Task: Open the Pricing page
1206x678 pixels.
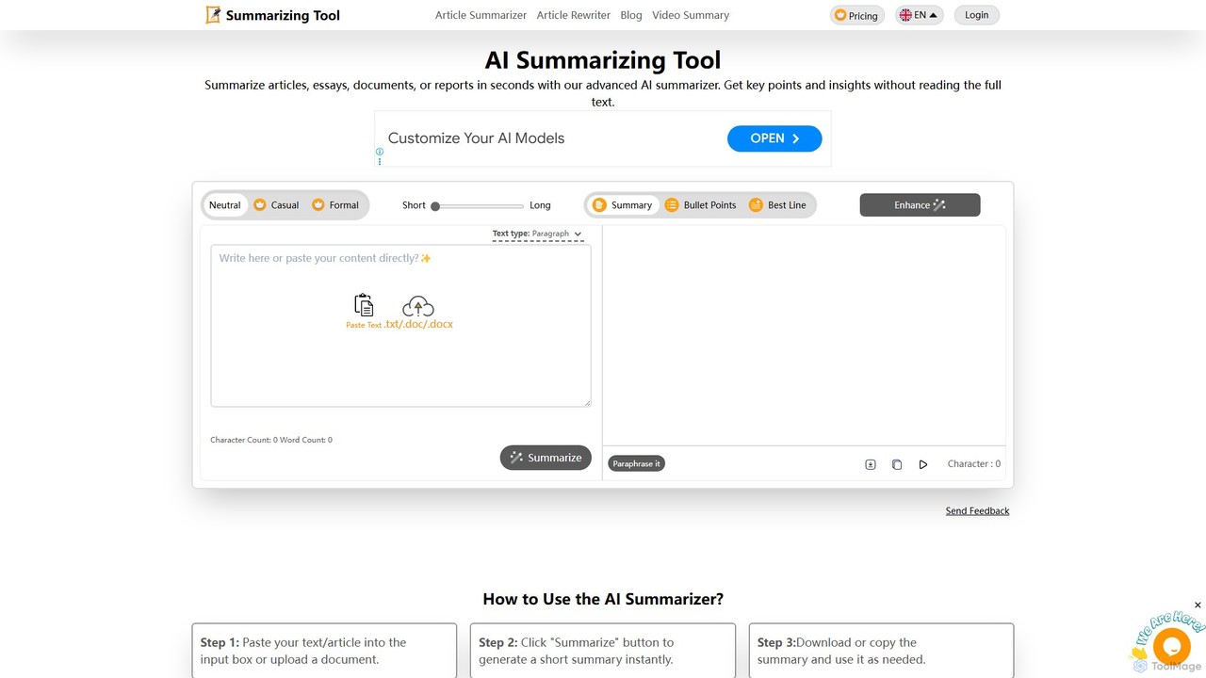Action: coord(856,15)
